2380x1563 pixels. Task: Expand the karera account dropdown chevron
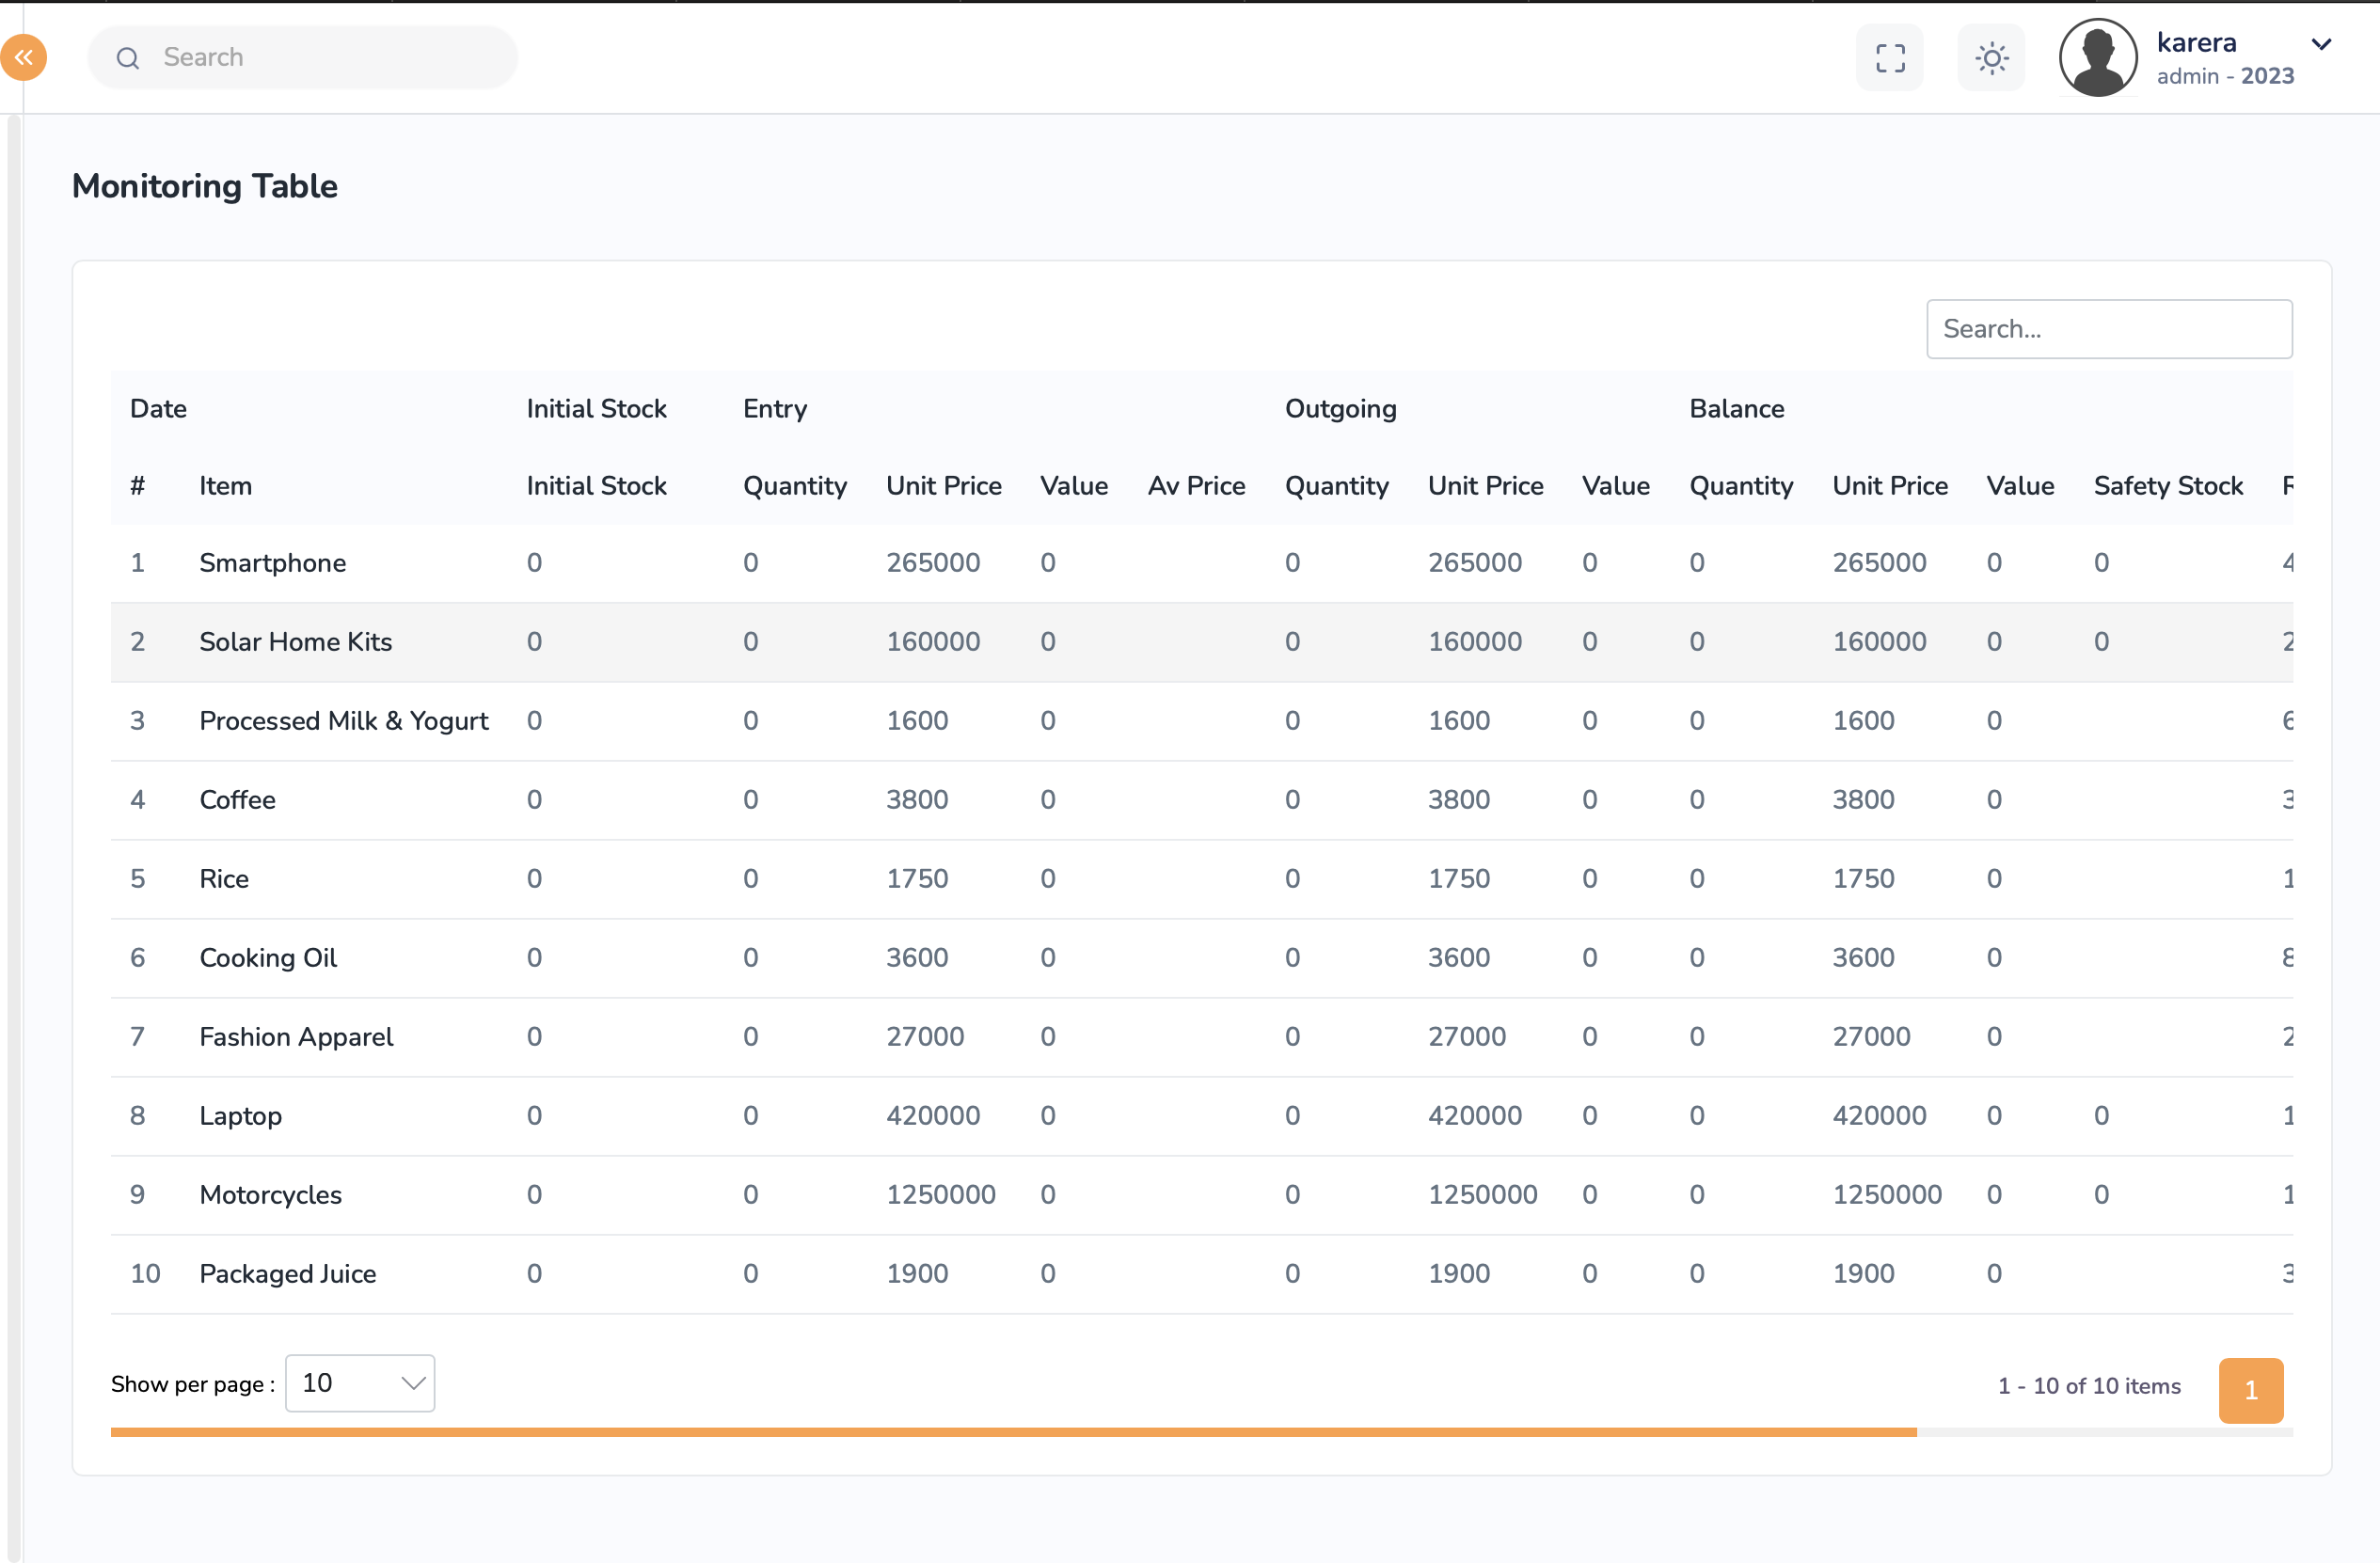click(x=2321, y=44)
